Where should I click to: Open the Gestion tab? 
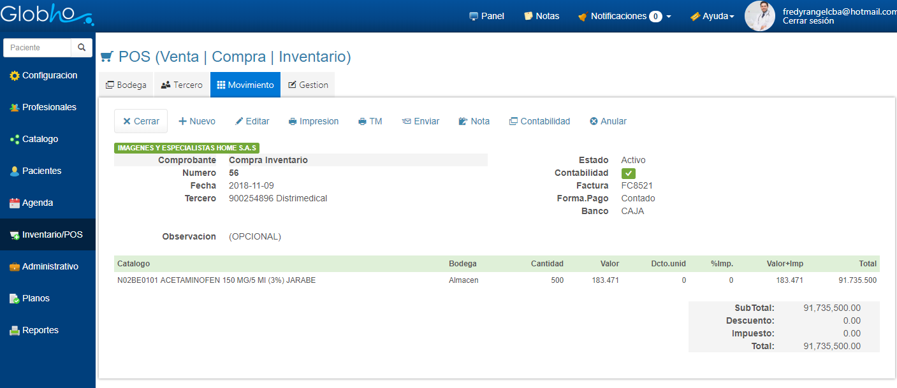pyautogui.click(x=308, y=85)
